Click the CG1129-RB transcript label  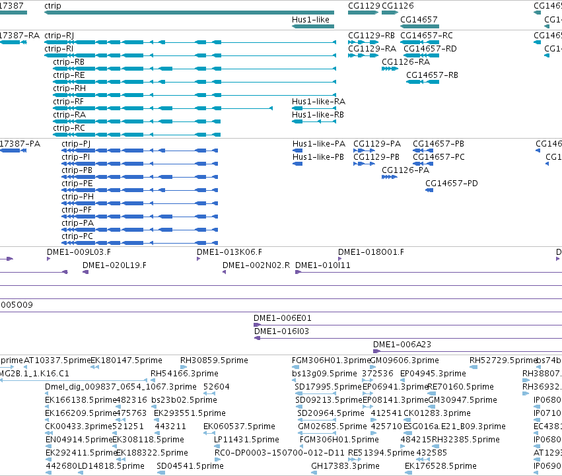pyautogui.click(x=371, y=36)
